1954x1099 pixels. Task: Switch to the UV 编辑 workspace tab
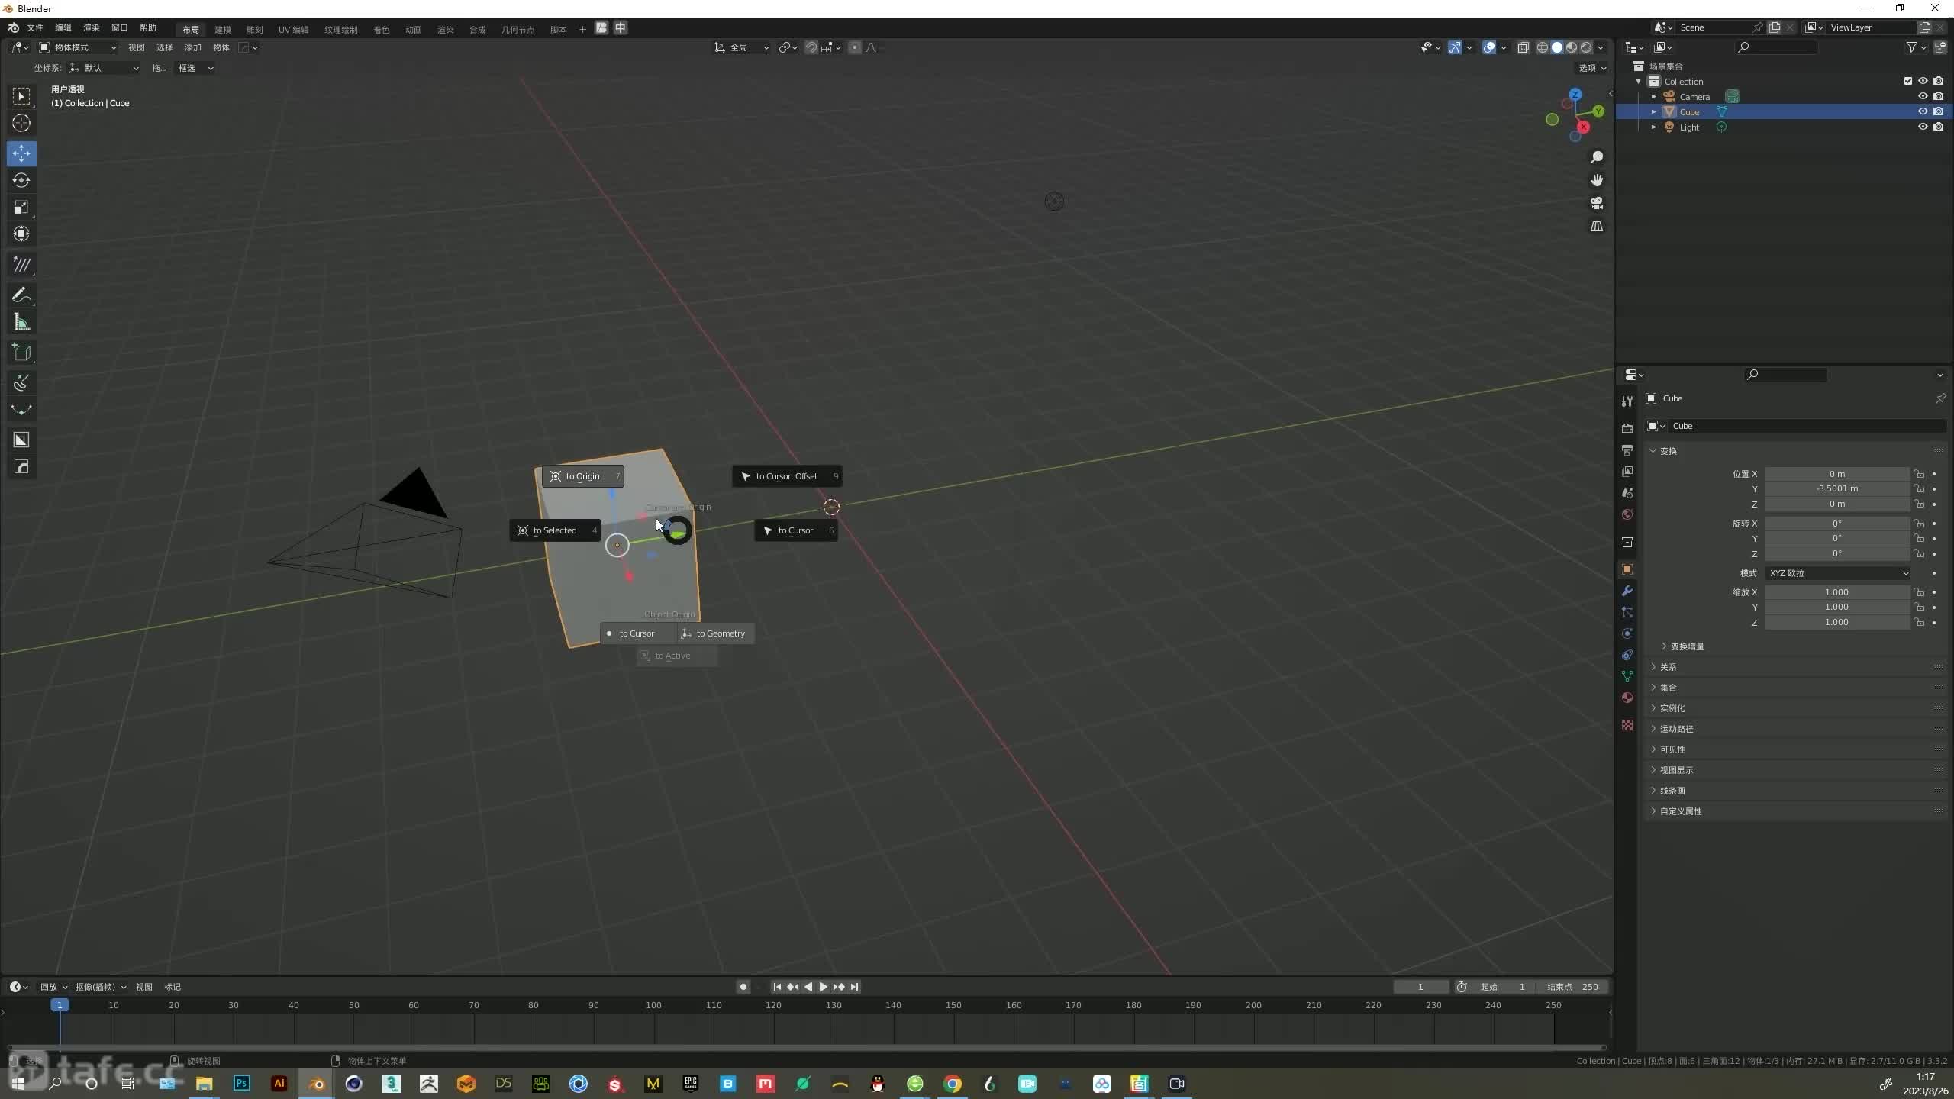coord(294,29)
